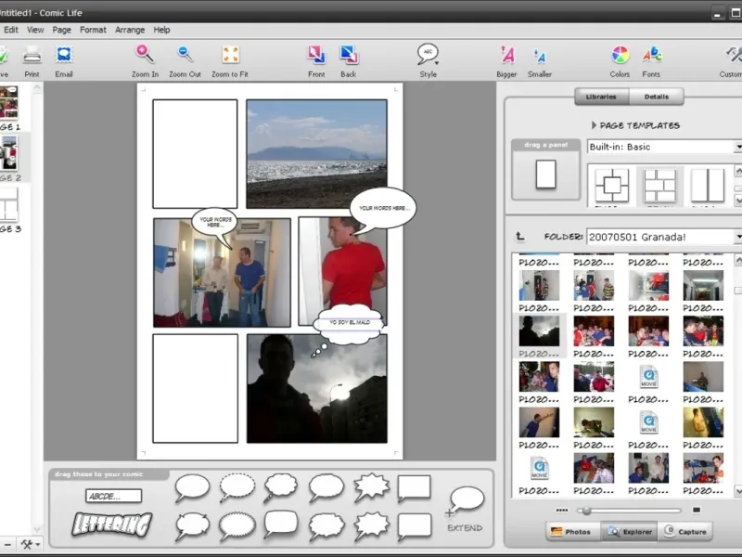This screenshot has width=742, height=557.
Task: Collapse the PAGE TEMPLATES triangle
Action: pyautogui.click(x=594, y=125)
